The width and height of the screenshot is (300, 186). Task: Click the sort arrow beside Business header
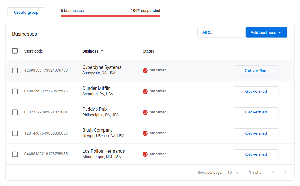pyautogui.click(x=102, y=51)
